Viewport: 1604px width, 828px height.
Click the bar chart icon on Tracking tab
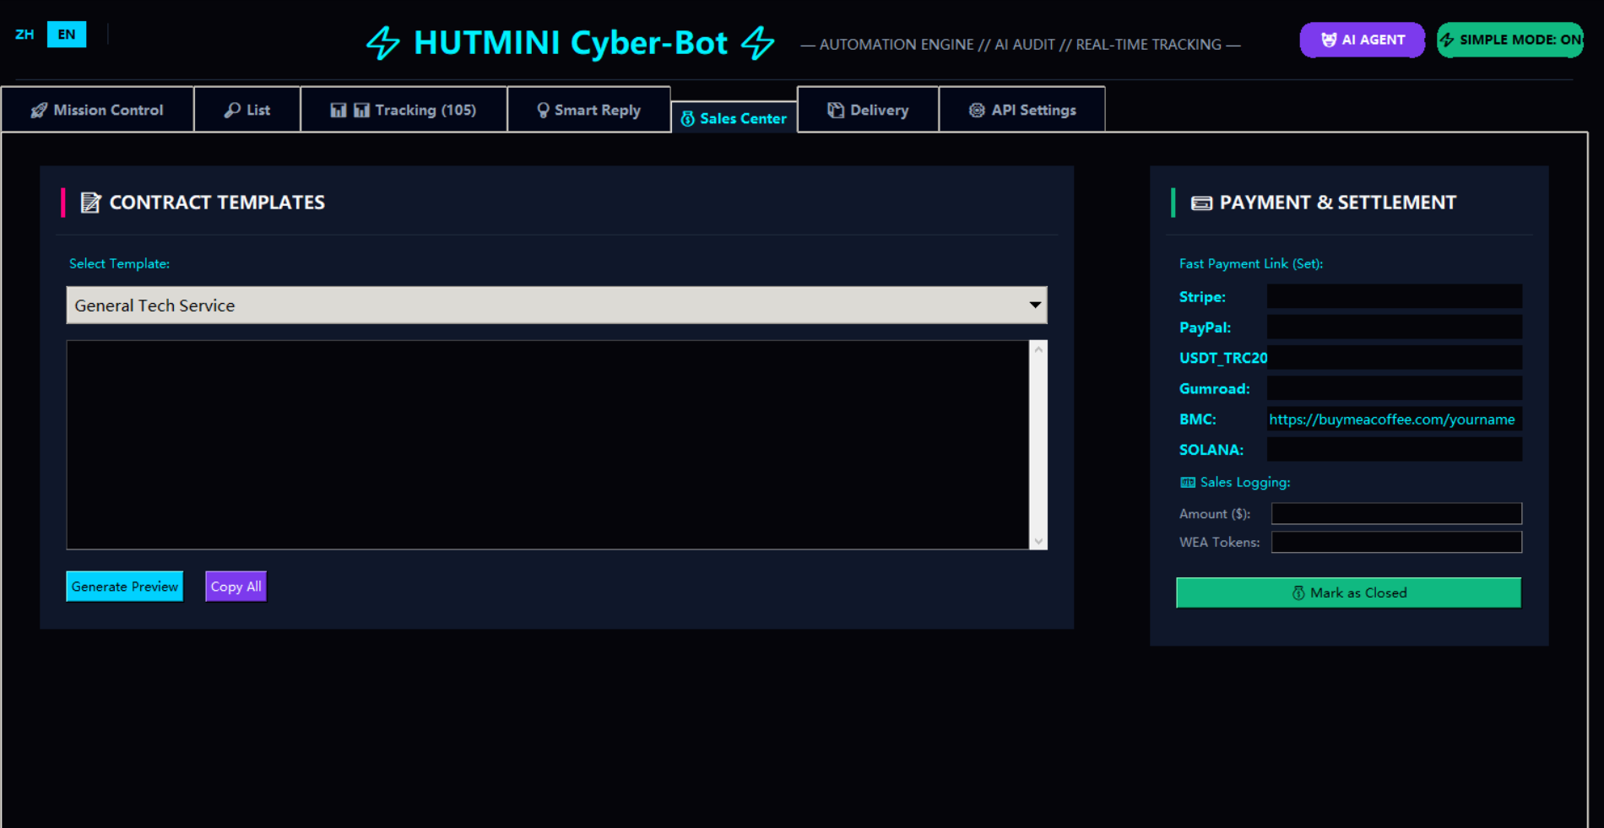[339, 110]
